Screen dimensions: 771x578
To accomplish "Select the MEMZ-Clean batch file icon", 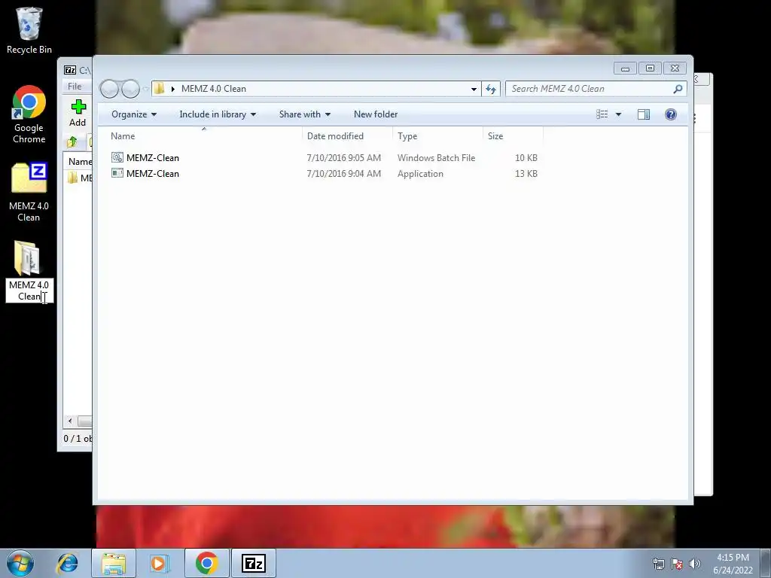I will 117,157.
